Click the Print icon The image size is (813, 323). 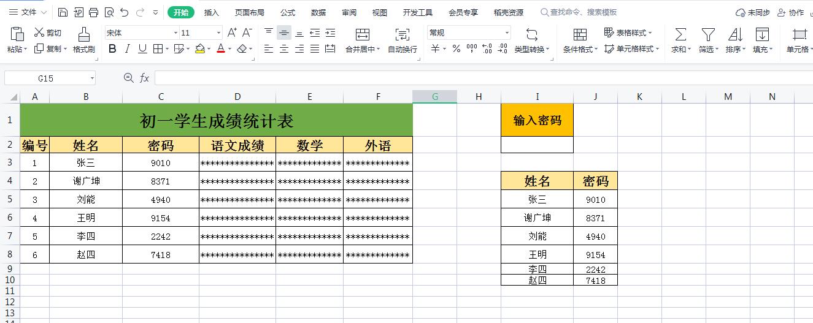(93, 12)
